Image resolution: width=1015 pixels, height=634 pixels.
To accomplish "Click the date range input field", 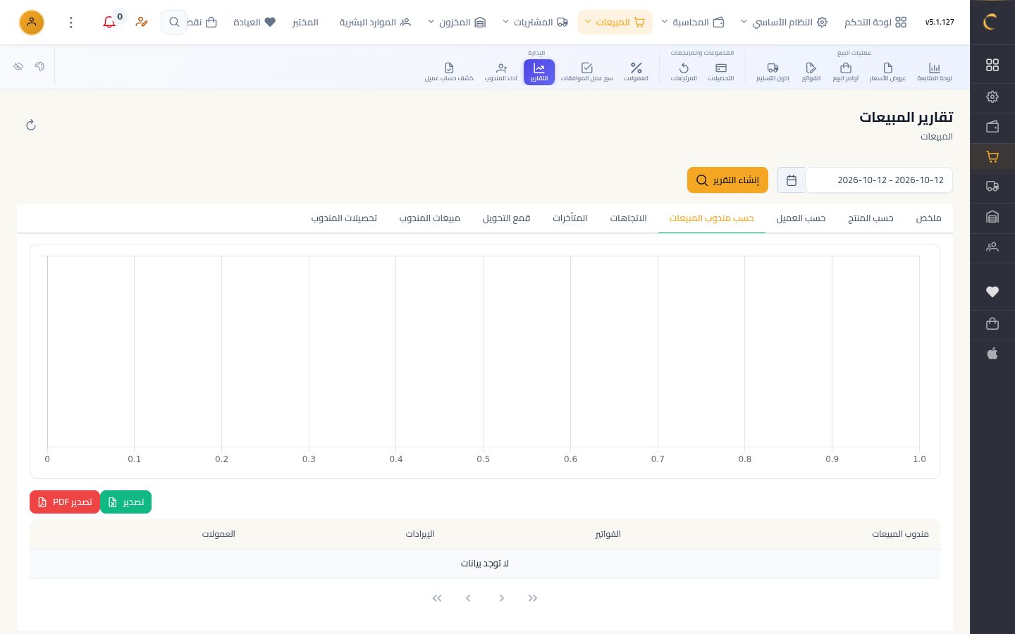I will point(879,180).
